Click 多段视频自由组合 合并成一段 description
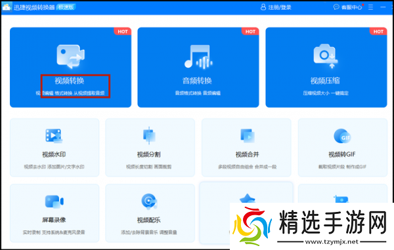Screen dimensions: 394x250 pos(248,167)
